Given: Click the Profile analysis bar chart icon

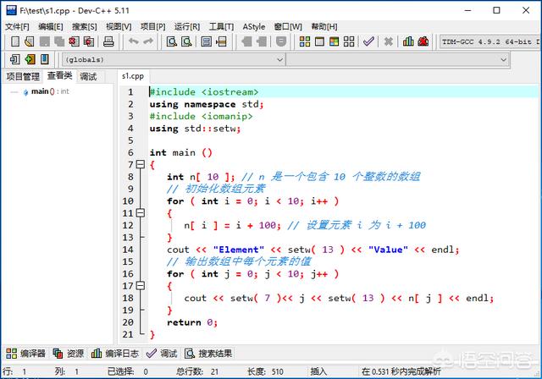Looking at the screenshot, I should 408,41.
